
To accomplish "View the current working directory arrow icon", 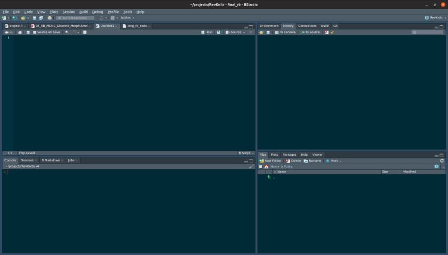I will (x=38, y=166).
